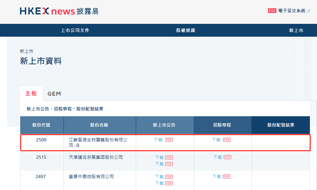Click the second 新上市公告 PDF icon for 2515

pyautogui.click(x=169, y=164)
